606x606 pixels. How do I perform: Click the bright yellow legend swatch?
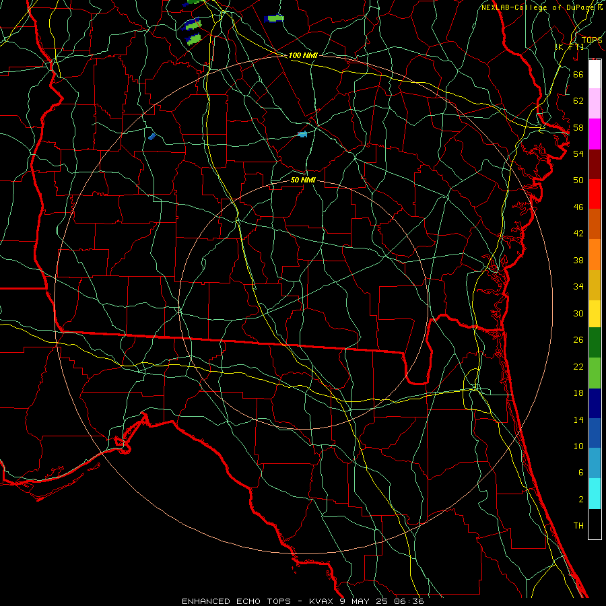click(x=595, y=313)
